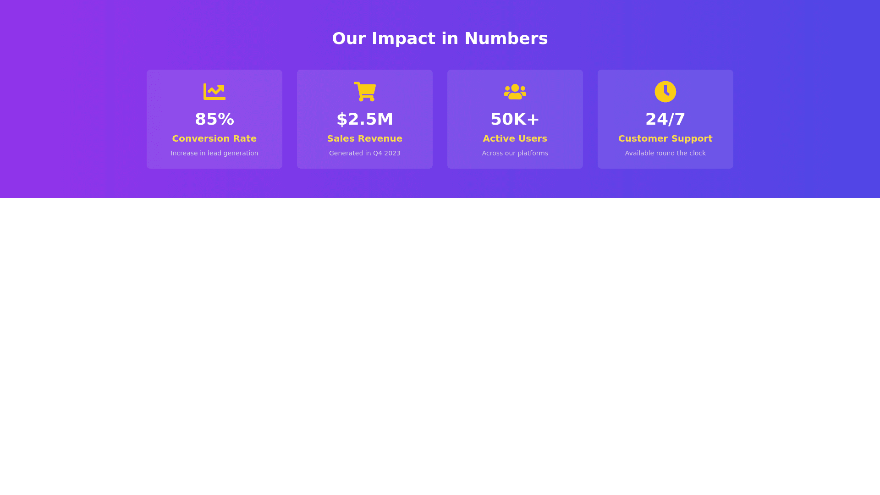Click the $2.5M statistic value
Image resolution: width=880 pixels, height=495 pixels.
365,119
